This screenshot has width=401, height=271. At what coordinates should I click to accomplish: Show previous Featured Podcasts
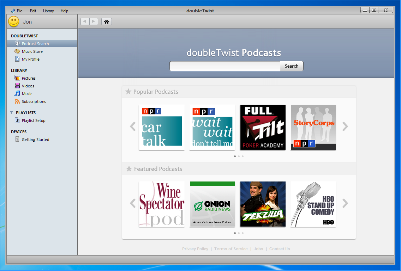tap(132, 203)
